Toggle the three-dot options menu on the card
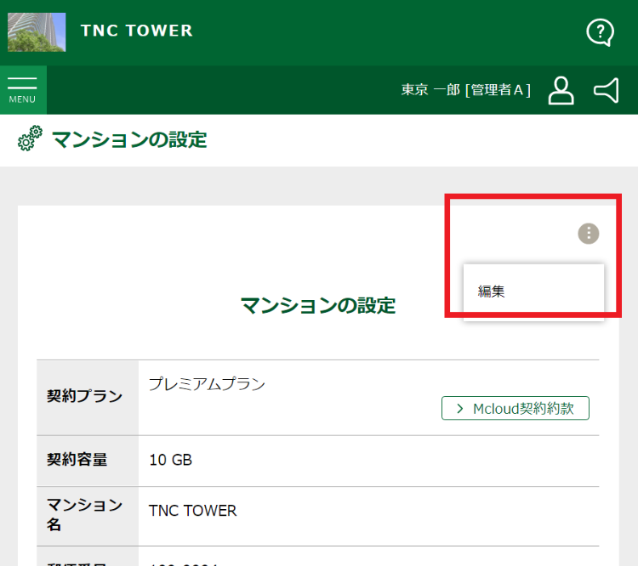638x566 pixels. (589, 233)
